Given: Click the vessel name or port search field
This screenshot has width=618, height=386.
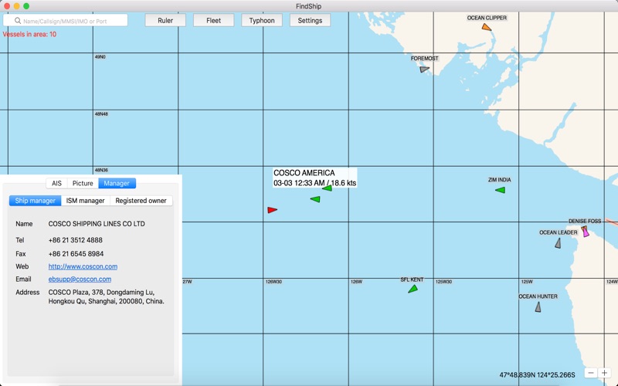Looking at the screenshot, I should click(66, 21).
